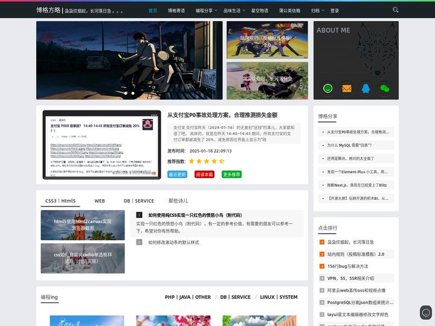Open article title 从支付宝P0事故处理方案，合理推测损失金额
This screenshot has width=435, height=326.
coord(222,115)
